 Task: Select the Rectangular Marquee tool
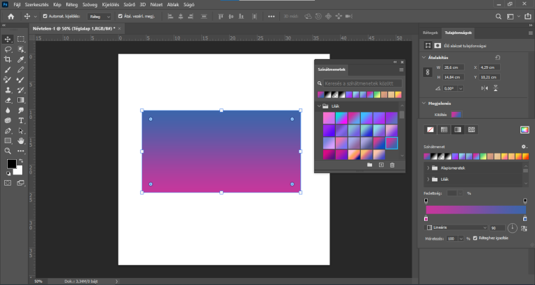[21, 39]
